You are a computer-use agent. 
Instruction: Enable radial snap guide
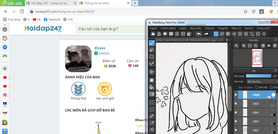click(240, 34)
